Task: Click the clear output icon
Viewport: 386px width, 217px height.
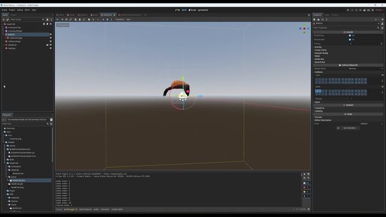Action: [x=304, y=174]
